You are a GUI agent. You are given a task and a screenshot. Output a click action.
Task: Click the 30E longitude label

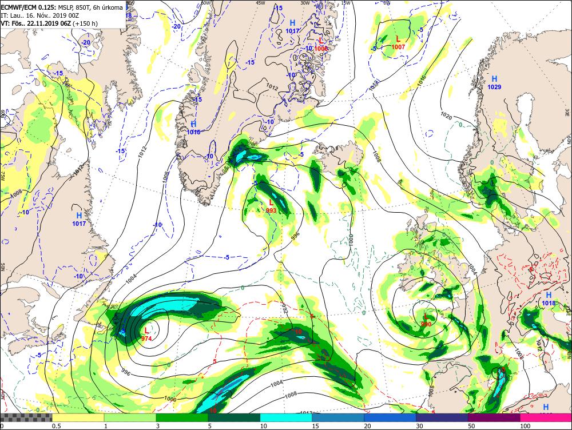tap(567, 113)
